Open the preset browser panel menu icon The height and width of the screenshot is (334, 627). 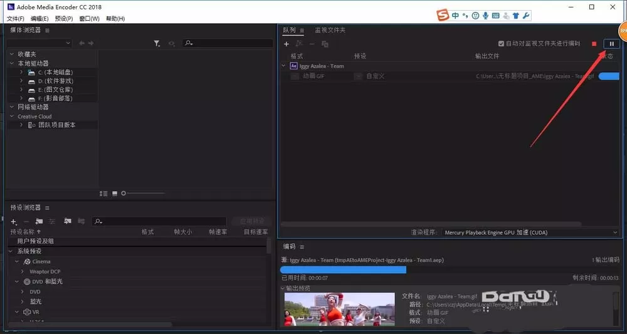[x=47, y=208]
